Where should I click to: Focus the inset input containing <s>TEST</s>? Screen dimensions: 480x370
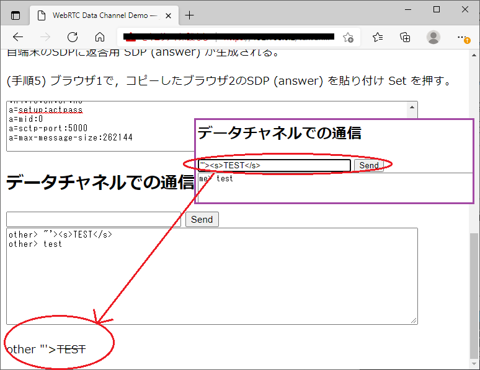[274, 165]
